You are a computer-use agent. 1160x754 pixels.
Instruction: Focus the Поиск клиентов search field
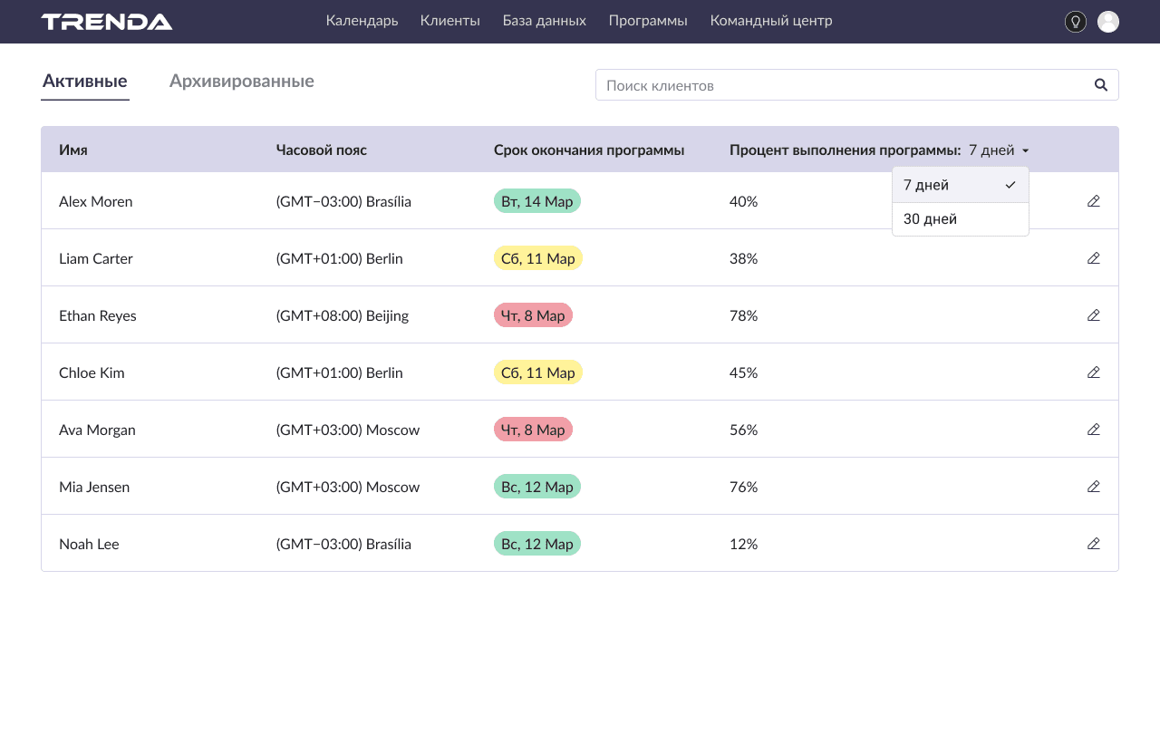(843, 85)
